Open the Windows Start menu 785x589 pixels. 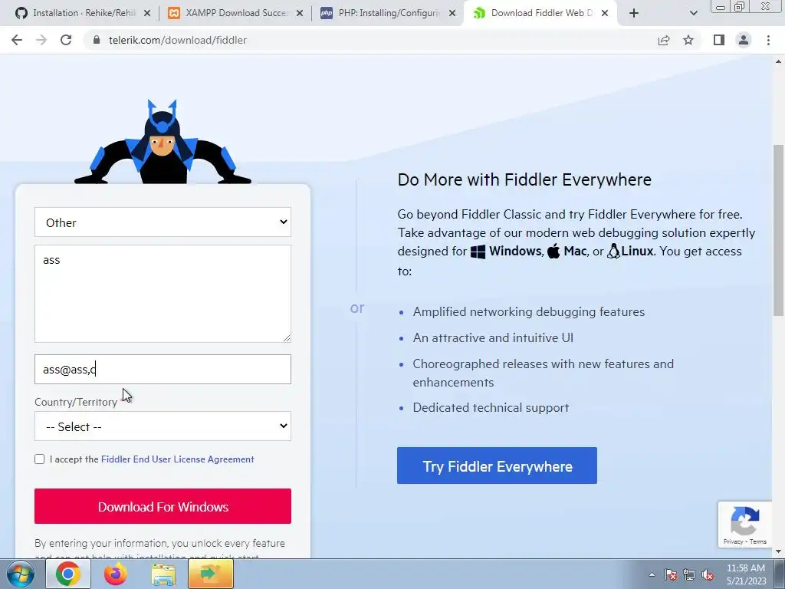[x=21, y=574]
